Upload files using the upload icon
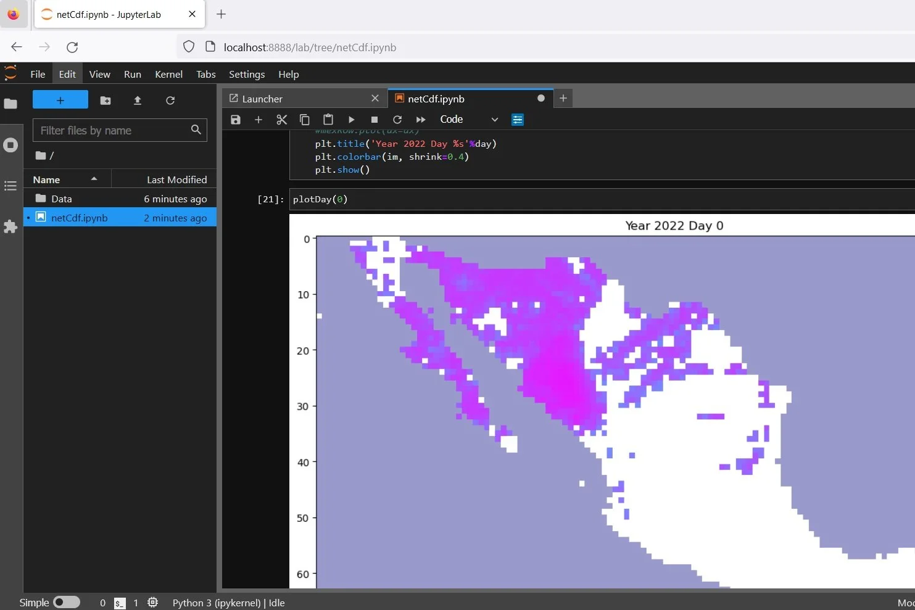 [138, 101]
